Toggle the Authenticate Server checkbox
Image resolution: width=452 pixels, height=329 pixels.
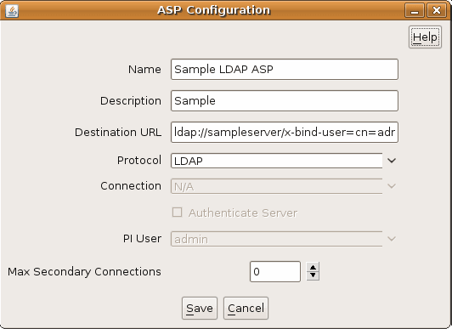177,213
